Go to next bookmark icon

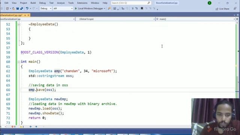150,8
